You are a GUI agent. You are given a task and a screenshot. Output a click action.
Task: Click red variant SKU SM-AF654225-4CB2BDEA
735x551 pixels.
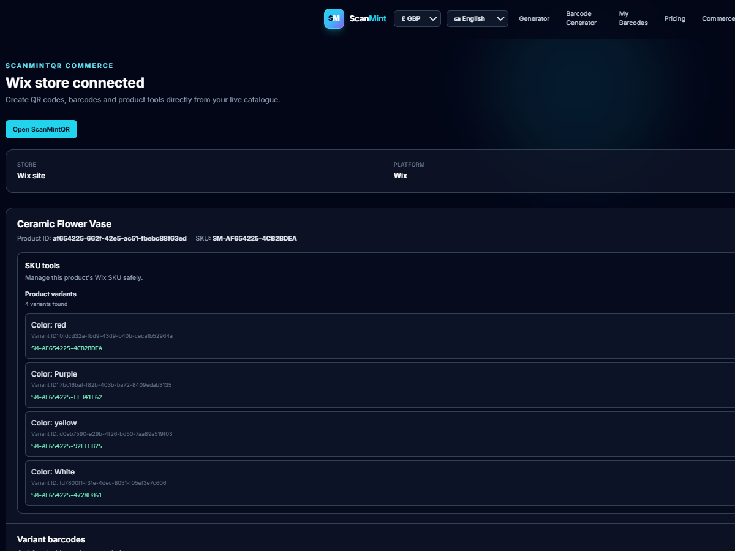click(x=67, y=348)
